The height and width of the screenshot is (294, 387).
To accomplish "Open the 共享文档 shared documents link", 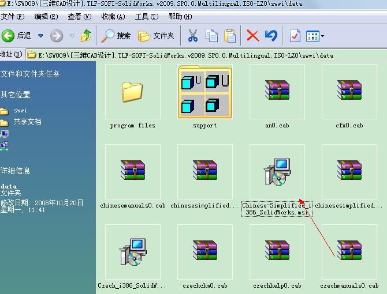I will click(x=27, y=122).
